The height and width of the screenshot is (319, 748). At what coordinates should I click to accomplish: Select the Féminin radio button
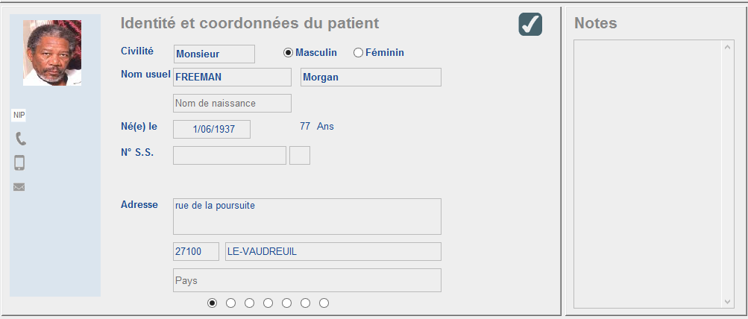[x=358, y=53]
